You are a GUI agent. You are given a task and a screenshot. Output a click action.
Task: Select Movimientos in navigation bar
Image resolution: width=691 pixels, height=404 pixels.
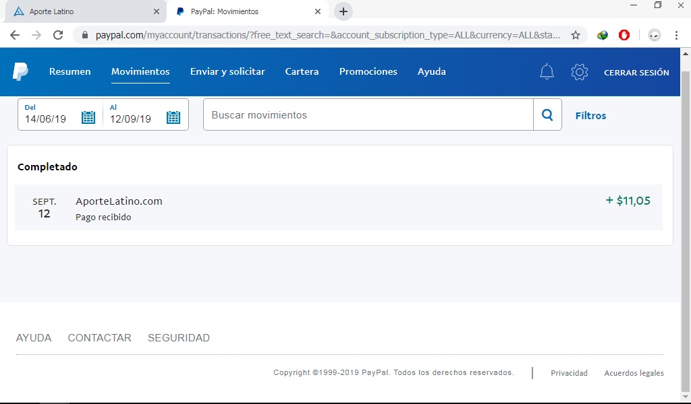click(140, 71)
